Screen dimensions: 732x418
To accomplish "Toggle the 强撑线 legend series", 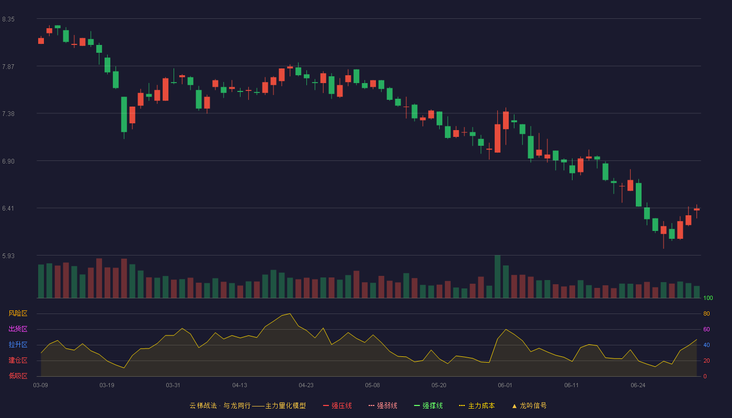I will pyautogui.click(x=428, y=405).
